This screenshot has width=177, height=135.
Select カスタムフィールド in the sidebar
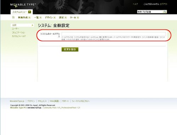(x=19, y=36)
